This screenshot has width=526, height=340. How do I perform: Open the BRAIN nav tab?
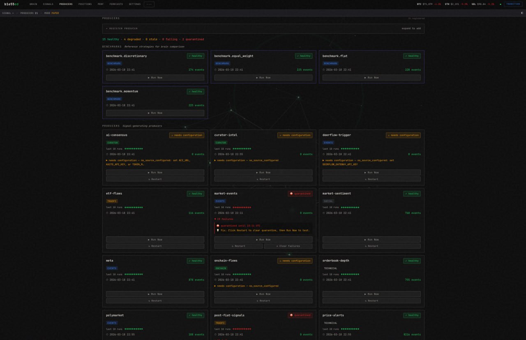point(33,4)
